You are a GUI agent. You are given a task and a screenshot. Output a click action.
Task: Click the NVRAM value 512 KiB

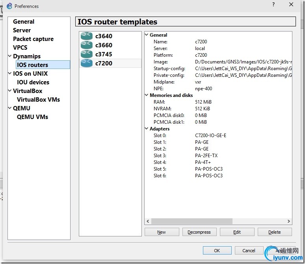click(x=202, y=109)
